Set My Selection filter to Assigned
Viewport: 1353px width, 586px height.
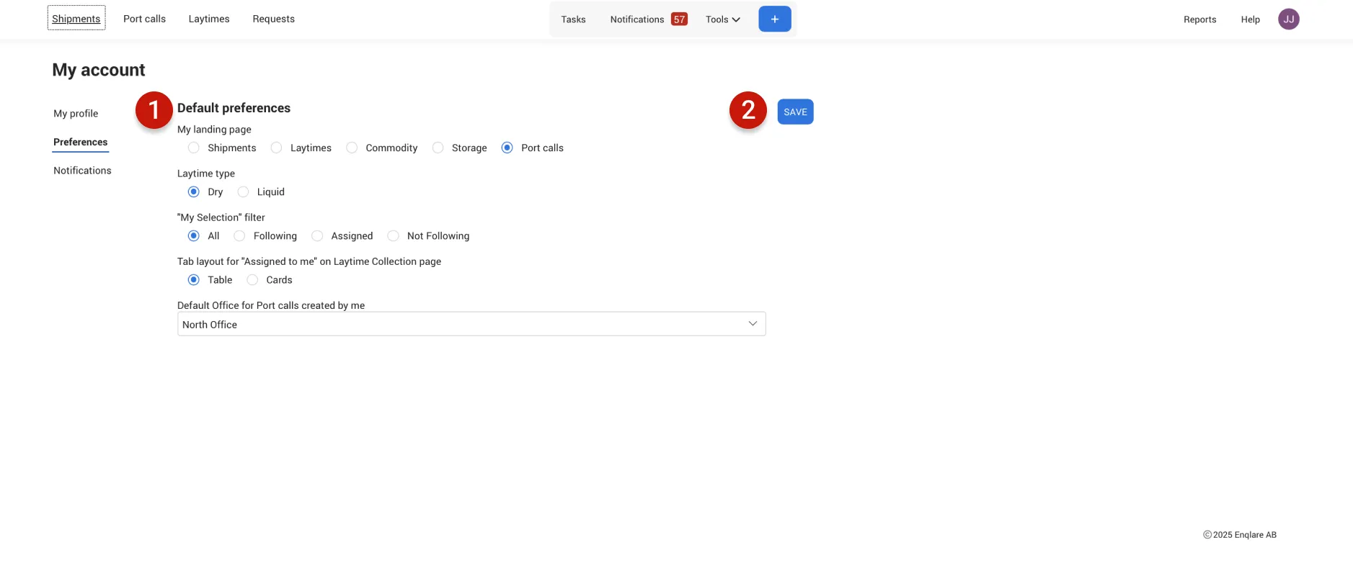[x=317, y=235]
